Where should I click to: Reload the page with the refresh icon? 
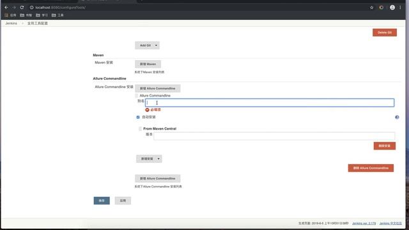[22, 8]
